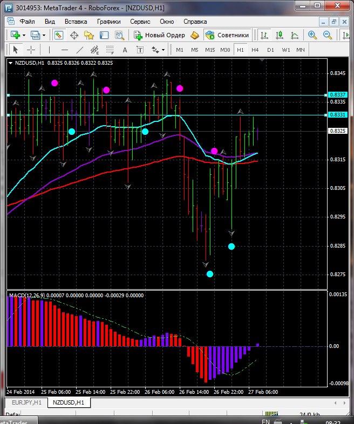Switch to MN timeframe
Viewport: 354px width, 424px height.
point(301,50)
